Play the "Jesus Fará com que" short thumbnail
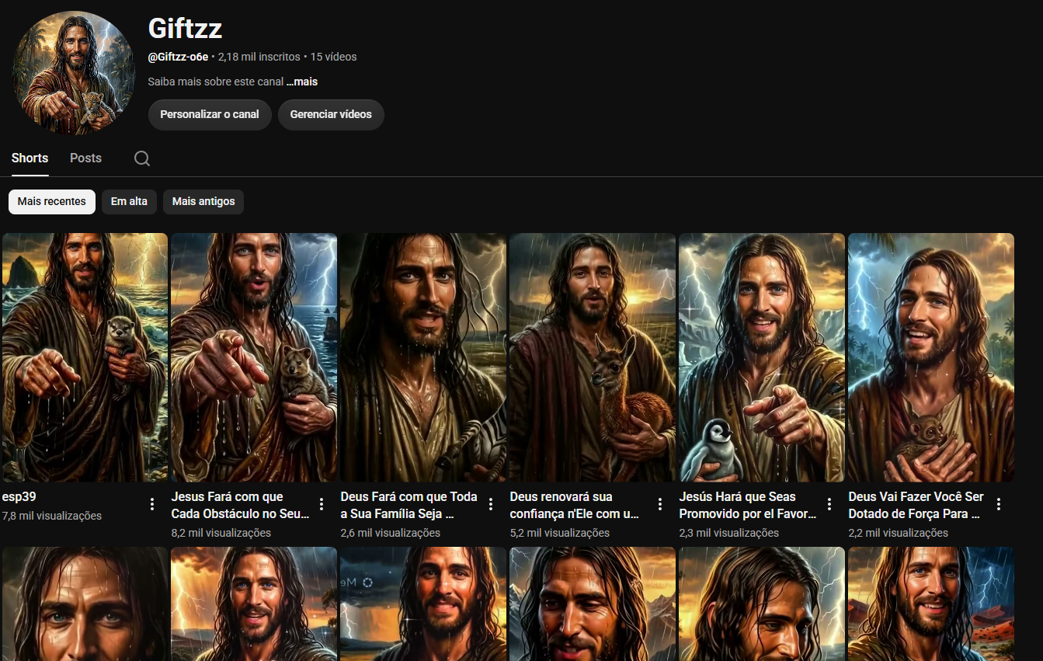1043x661 pixels. [x=254, y=357]
